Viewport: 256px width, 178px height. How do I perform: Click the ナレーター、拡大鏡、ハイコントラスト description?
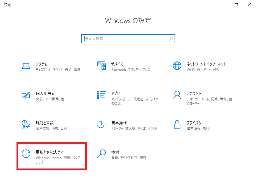point(134,129)
